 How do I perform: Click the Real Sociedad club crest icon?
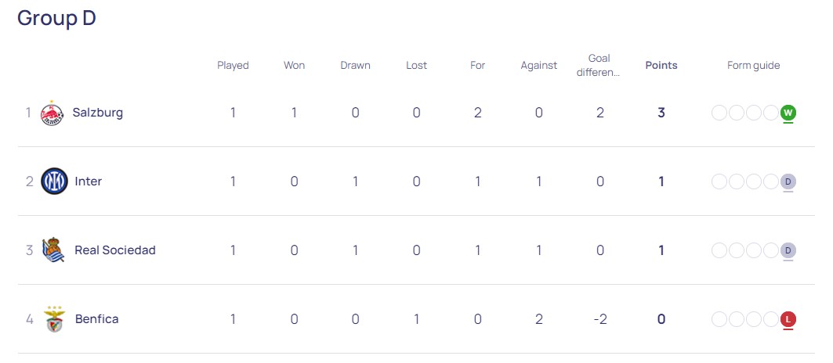[53, 250]
